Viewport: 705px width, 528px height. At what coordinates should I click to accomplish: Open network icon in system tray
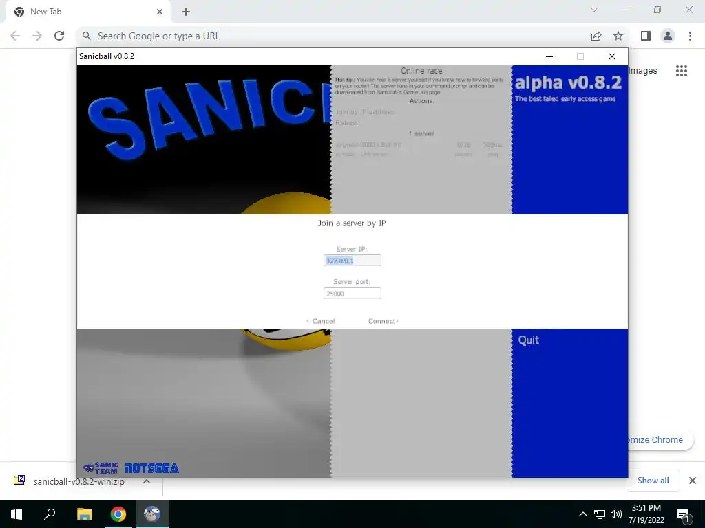point(600,514)
